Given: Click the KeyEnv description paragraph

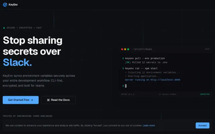Looking at the screenshot, I should (x=39, y=81).
